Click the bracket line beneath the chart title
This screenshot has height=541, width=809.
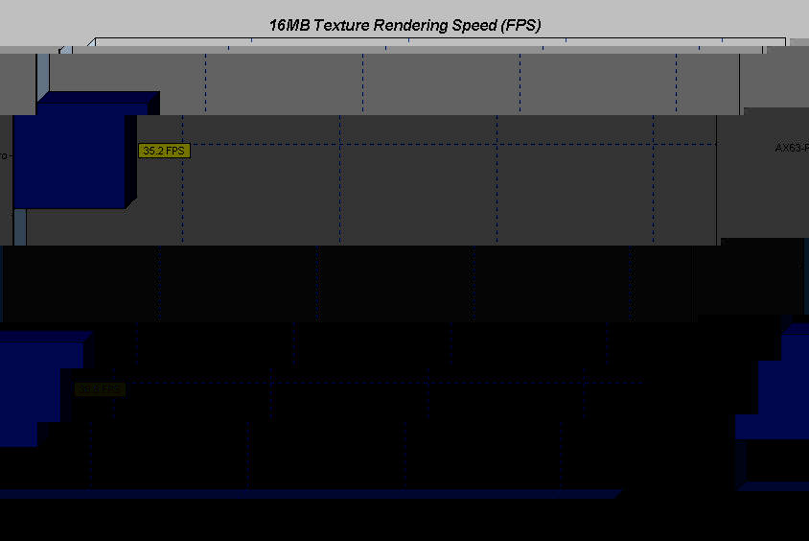coord(431,39)
